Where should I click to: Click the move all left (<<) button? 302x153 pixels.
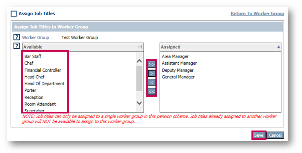pyautogui.click(x=152, y=91)
